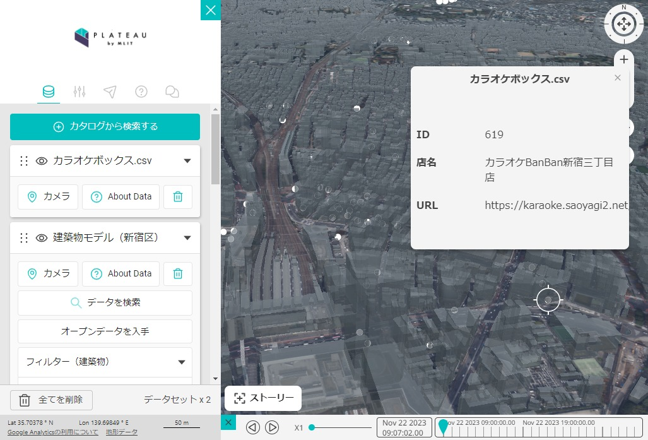Click the compass navigation control
This screenshot has height=440, width=648.
pyautogui.click(x=623, y=24)
